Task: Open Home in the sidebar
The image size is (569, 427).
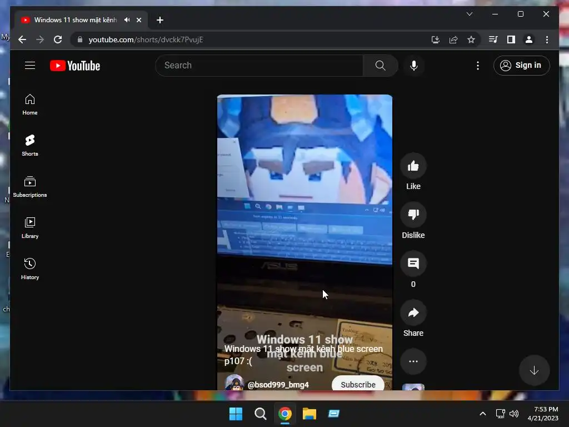Action: 30,105
